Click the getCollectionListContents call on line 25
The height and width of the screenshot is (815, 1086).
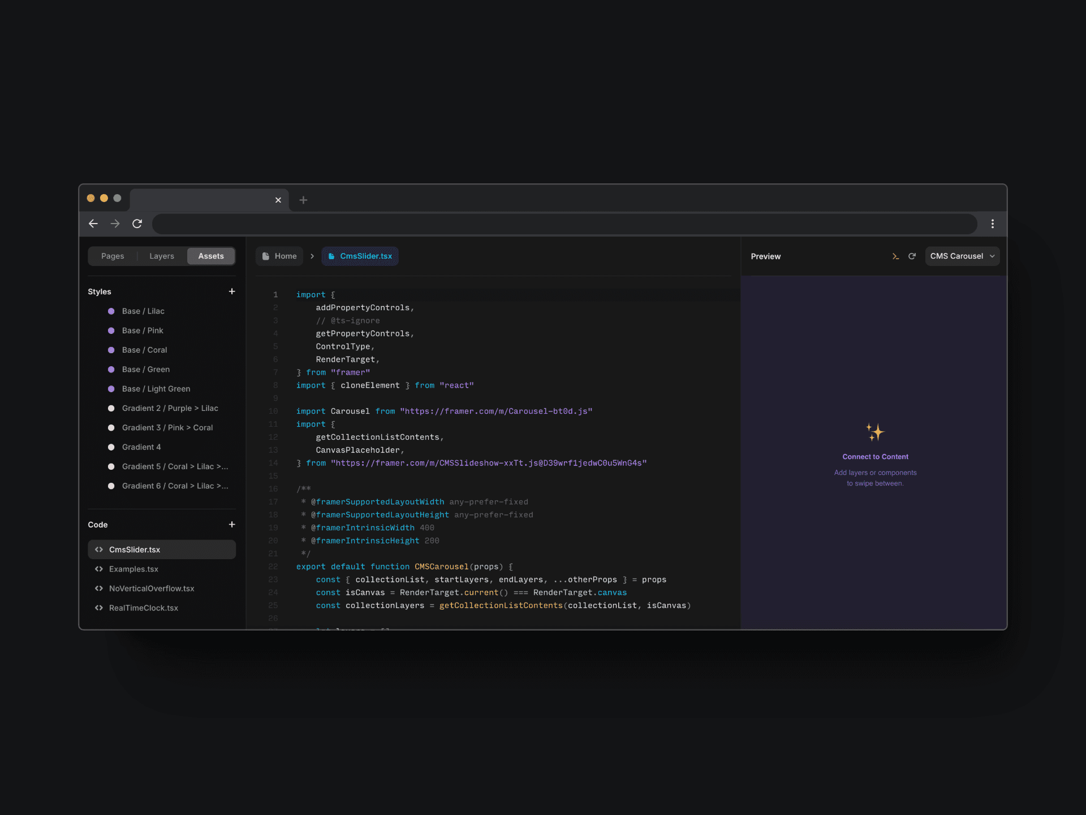tap(501, 606)
